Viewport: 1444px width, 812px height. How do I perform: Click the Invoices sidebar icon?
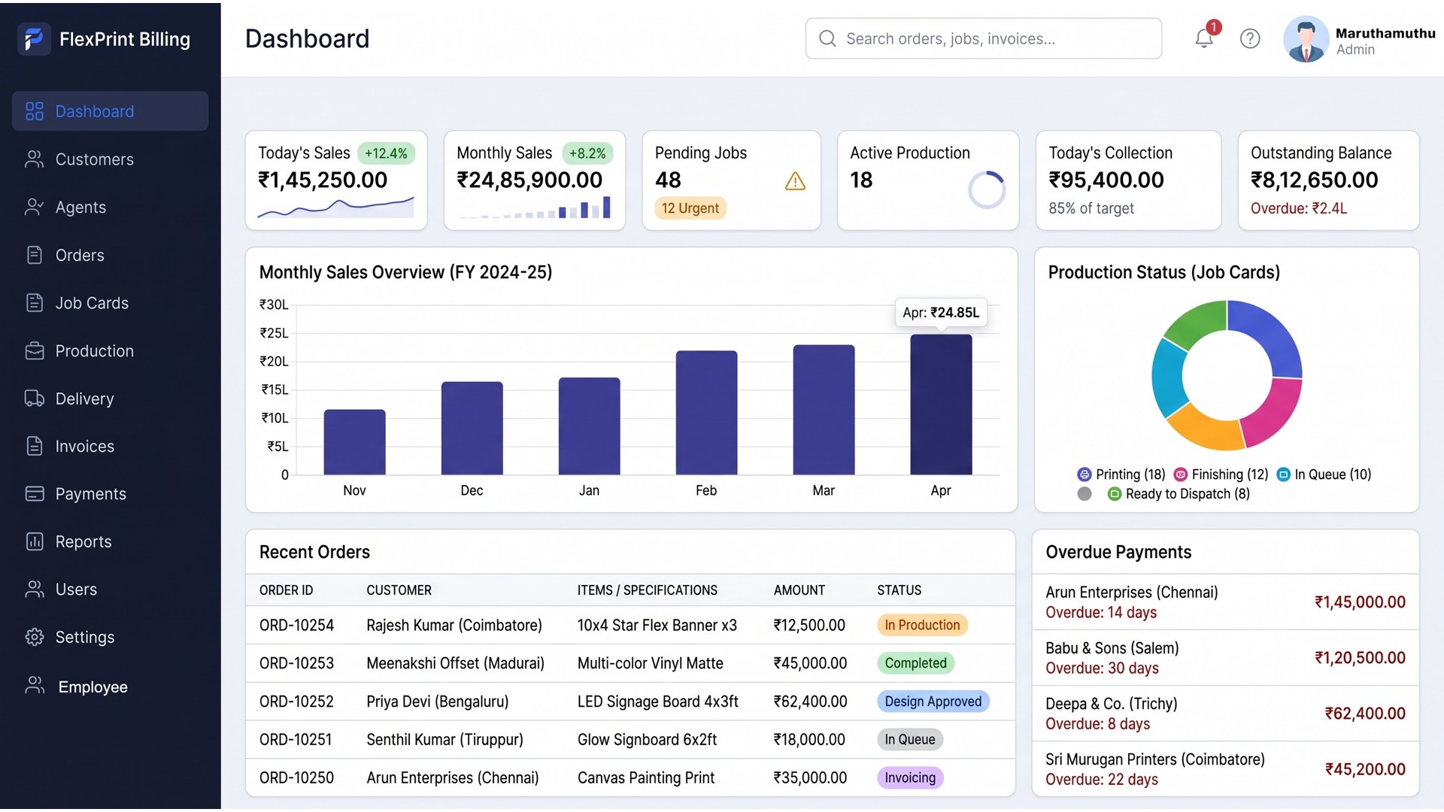coord(34,446)
